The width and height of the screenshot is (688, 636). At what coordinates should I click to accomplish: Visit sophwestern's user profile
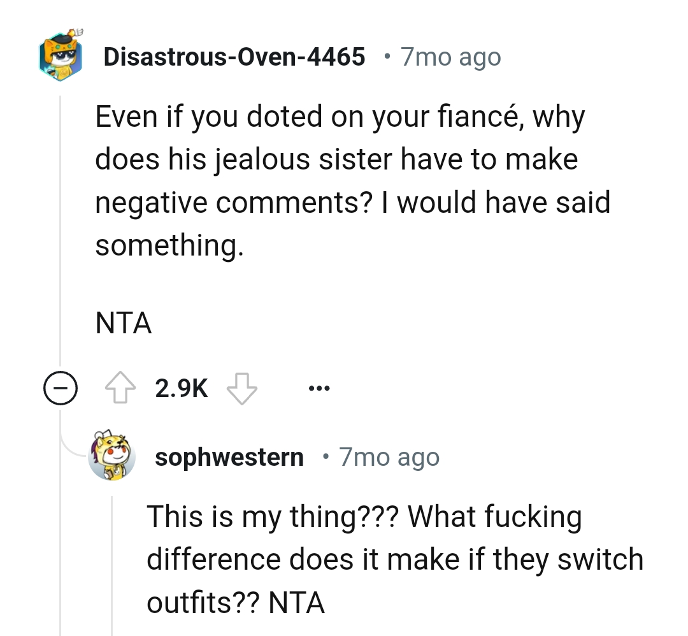pos(229,456)
